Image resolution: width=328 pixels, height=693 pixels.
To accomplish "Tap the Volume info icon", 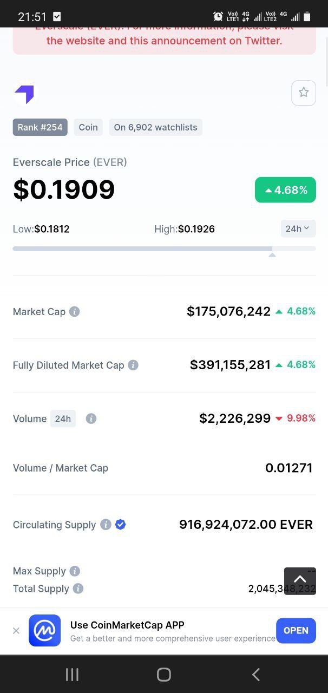I will click(91, 419).
